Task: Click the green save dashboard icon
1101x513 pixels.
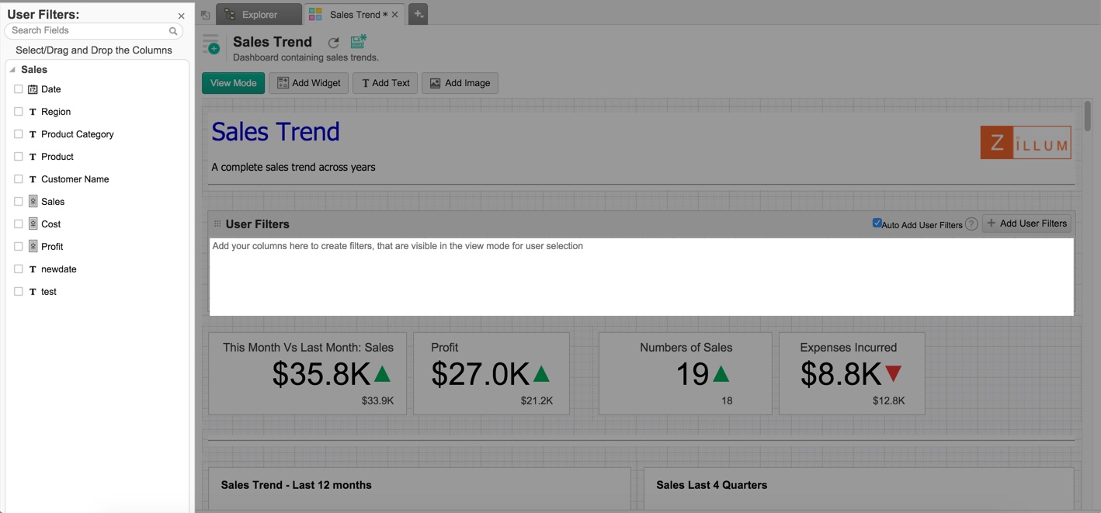Action: click(358, 42)
